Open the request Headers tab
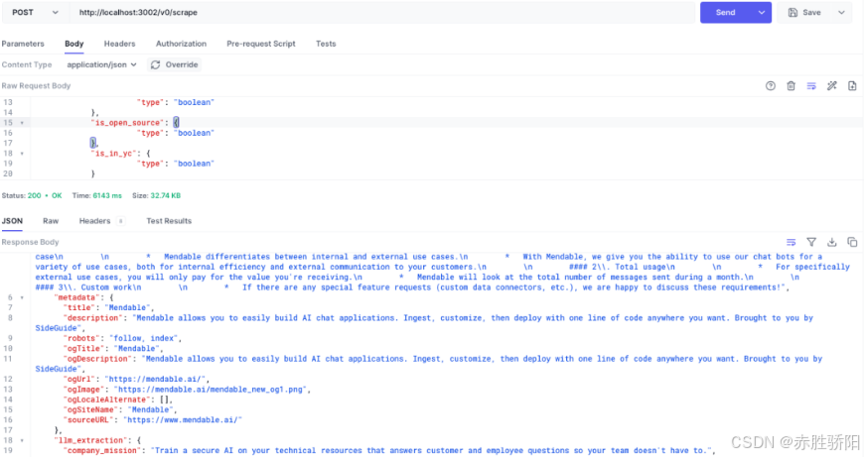This screenshot has width=864, height=457. pos(119,44)
